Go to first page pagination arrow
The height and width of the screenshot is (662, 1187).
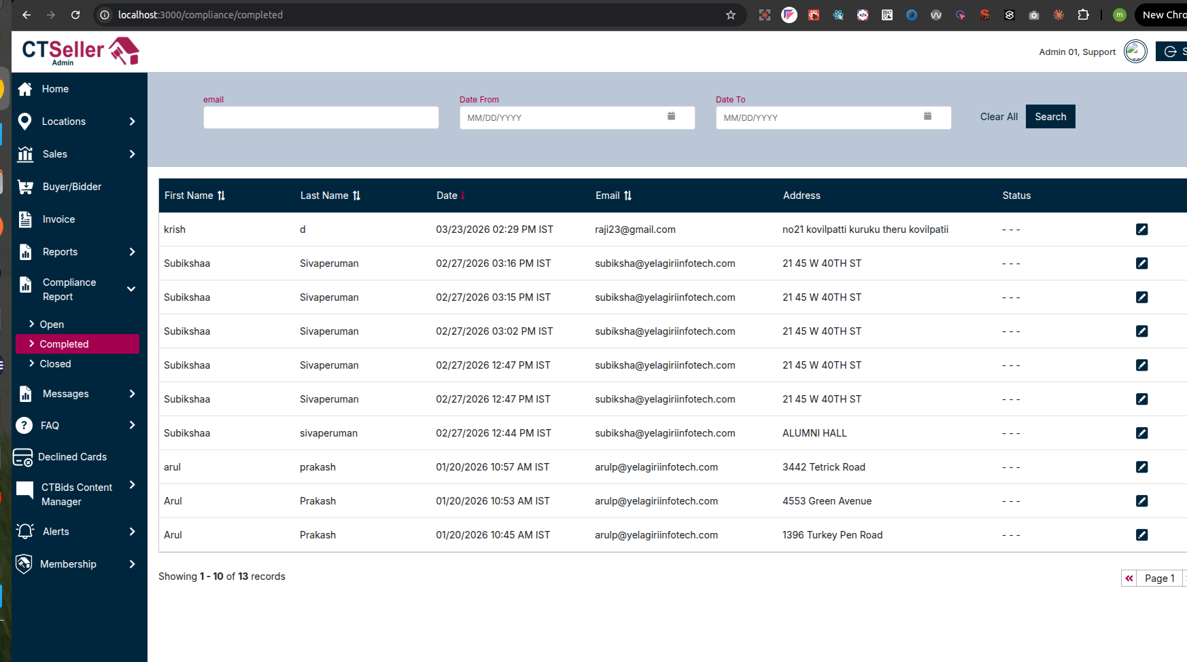tap(1129, 578)
